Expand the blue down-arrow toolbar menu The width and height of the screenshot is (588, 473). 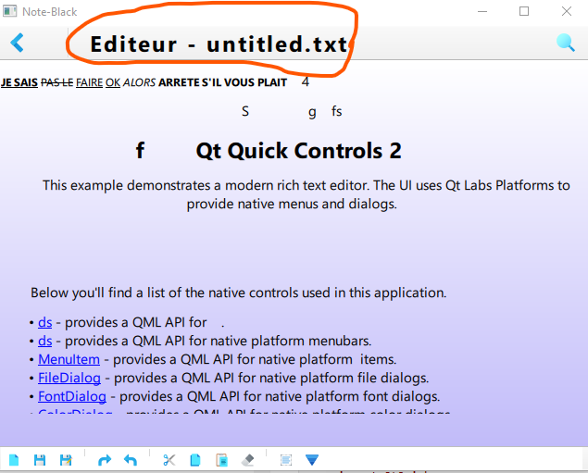click(312, 460)
